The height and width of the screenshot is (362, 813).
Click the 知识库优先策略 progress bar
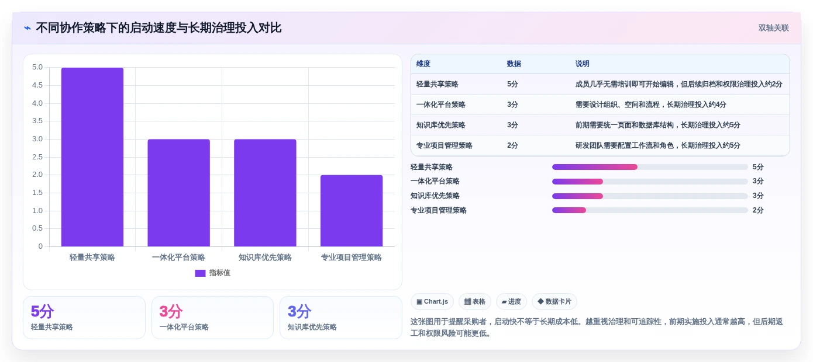[x=650, y=196]
